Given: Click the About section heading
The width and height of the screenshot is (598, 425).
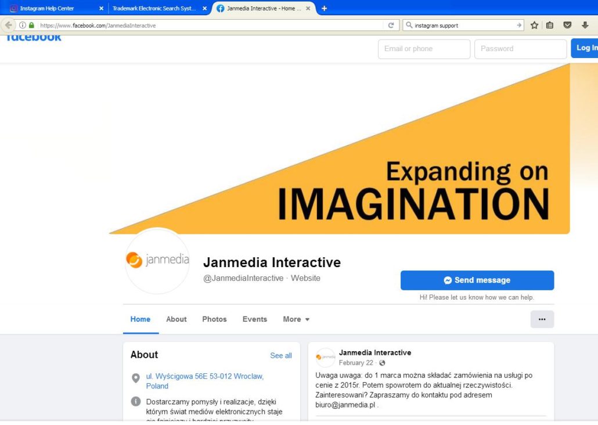Looking at the screenshot, I should click(x=144, y=355).
